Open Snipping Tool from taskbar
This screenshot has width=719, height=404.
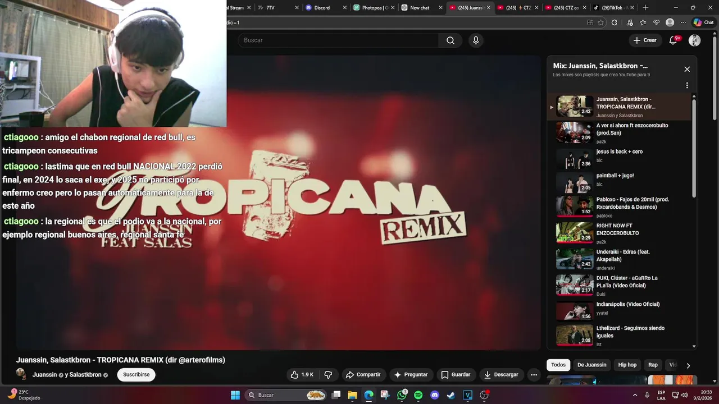coord(385,395)
